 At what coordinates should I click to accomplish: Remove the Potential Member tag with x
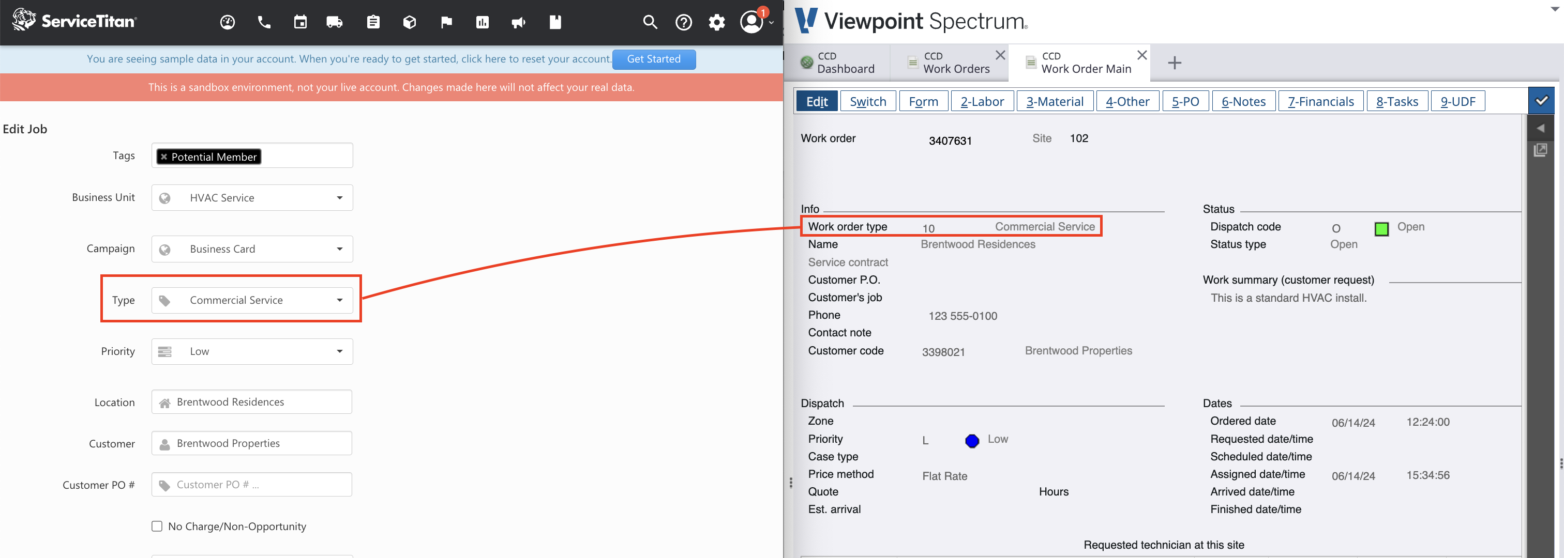(163, 157)
